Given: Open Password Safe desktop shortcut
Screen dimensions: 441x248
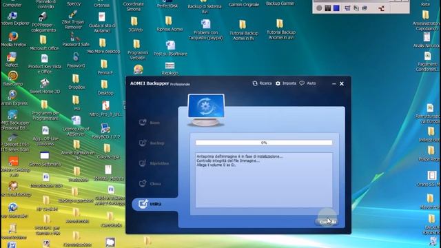Looking at the screenshot, I should (76, 39).
